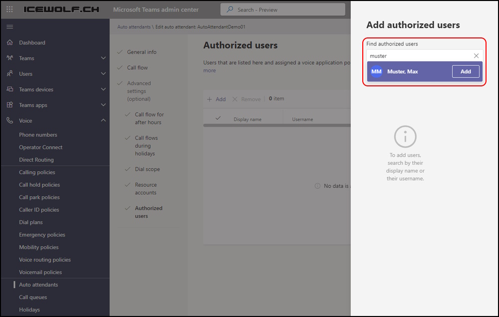Click the ICEWOLF.CH logo
Screen dimensions: 499x317
(61, 9)
